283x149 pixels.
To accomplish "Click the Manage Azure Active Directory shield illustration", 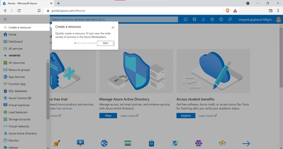I will 136,71.
